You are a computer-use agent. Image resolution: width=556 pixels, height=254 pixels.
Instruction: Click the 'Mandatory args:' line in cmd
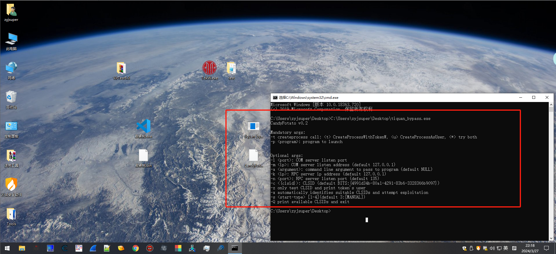(288, 133)
